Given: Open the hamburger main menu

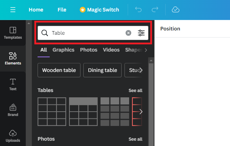Looking at the screenshot, I should coord(13,10).
